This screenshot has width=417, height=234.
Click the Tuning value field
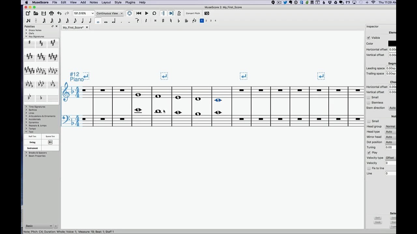(x=391, y=147)
